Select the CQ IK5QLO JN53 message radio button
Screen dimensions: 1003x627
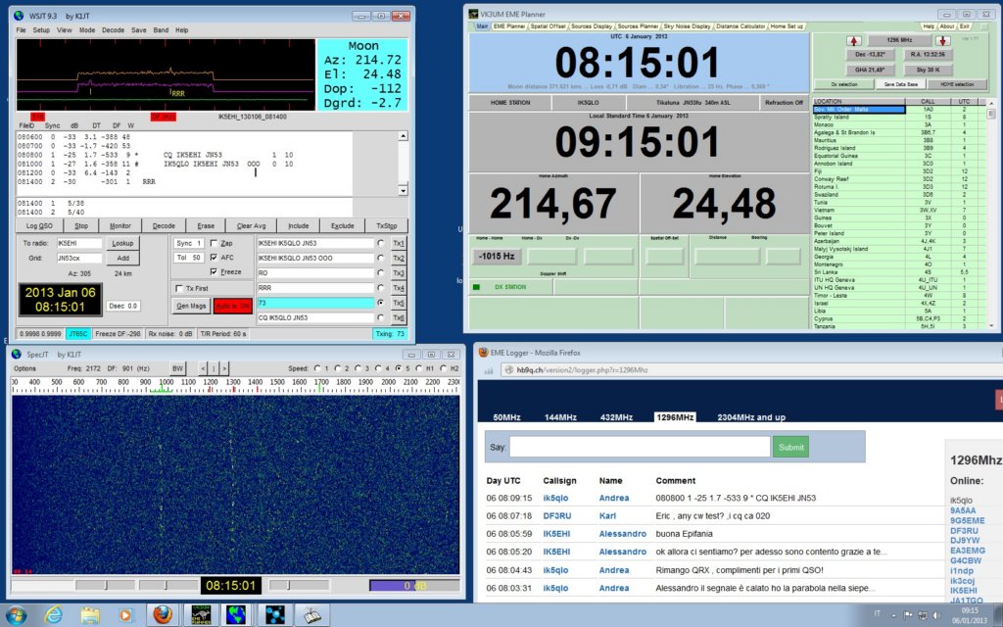pos(381,317)
